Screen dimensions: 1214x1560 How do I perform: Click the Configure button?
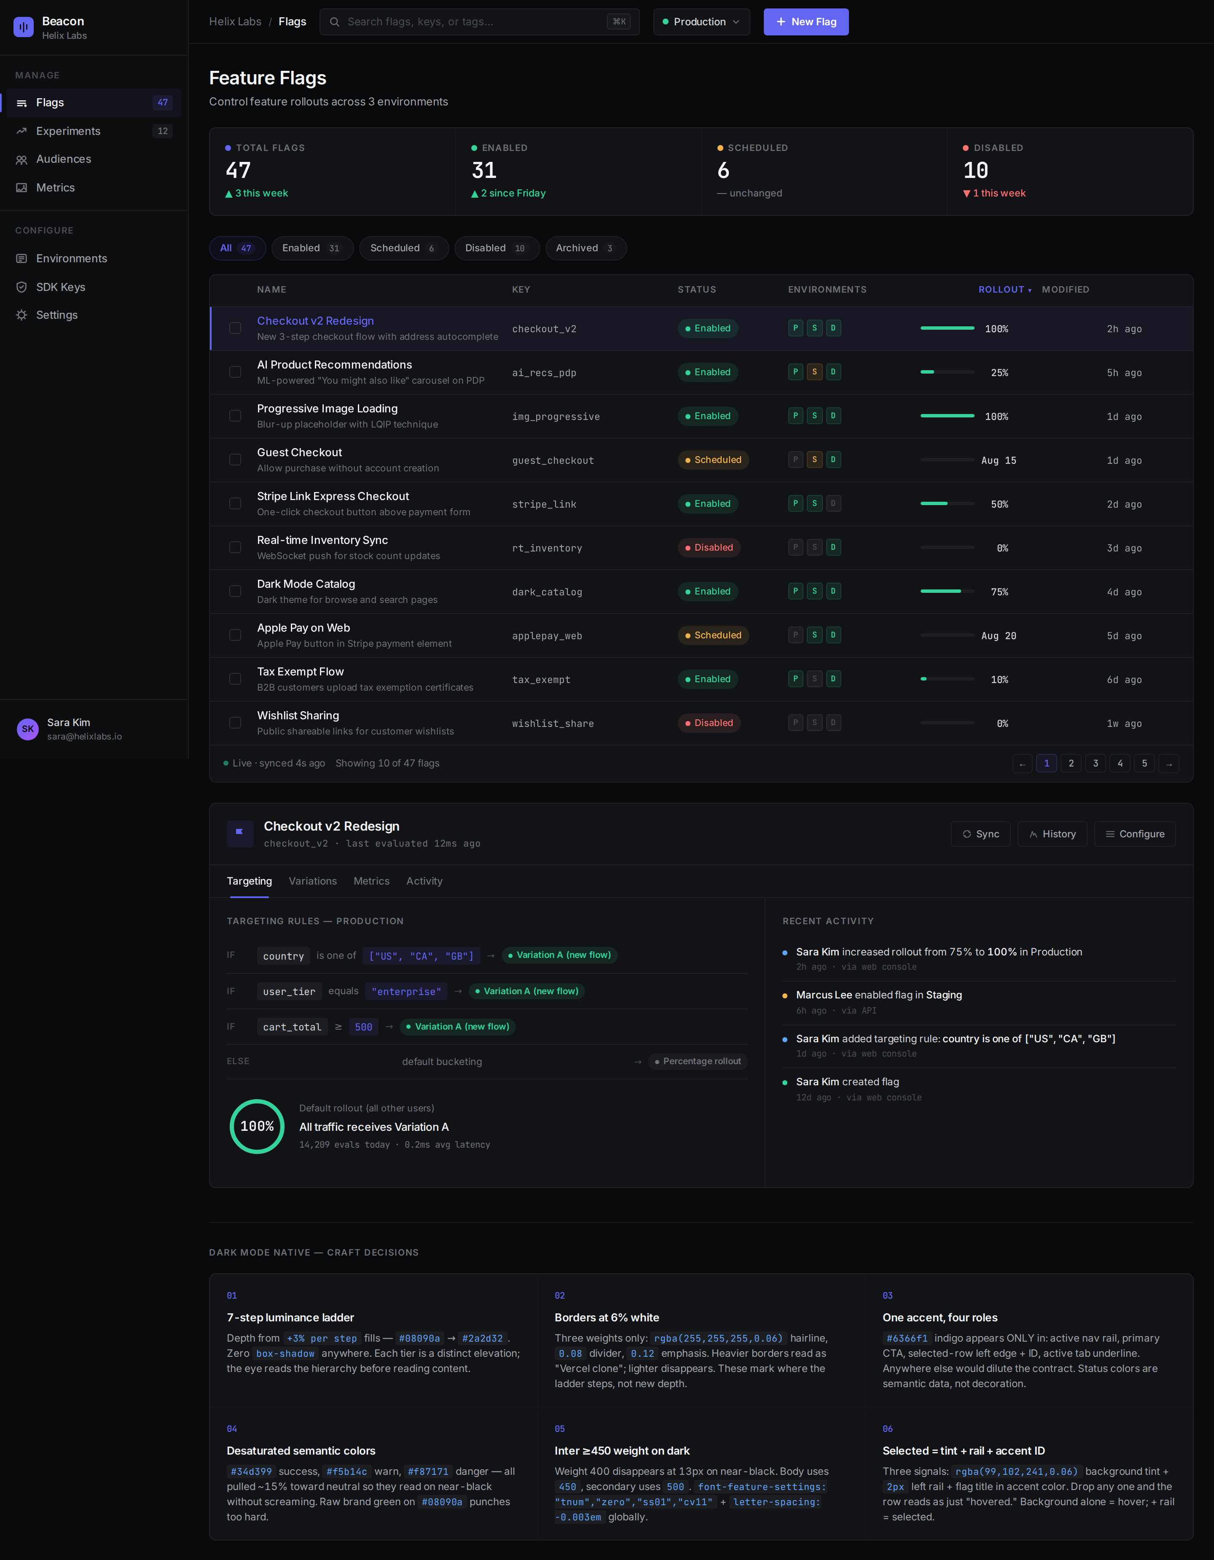[x=1135, y=834]
